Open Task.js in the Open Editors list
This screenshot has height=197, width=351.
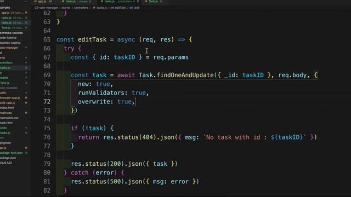click(14, 28)
